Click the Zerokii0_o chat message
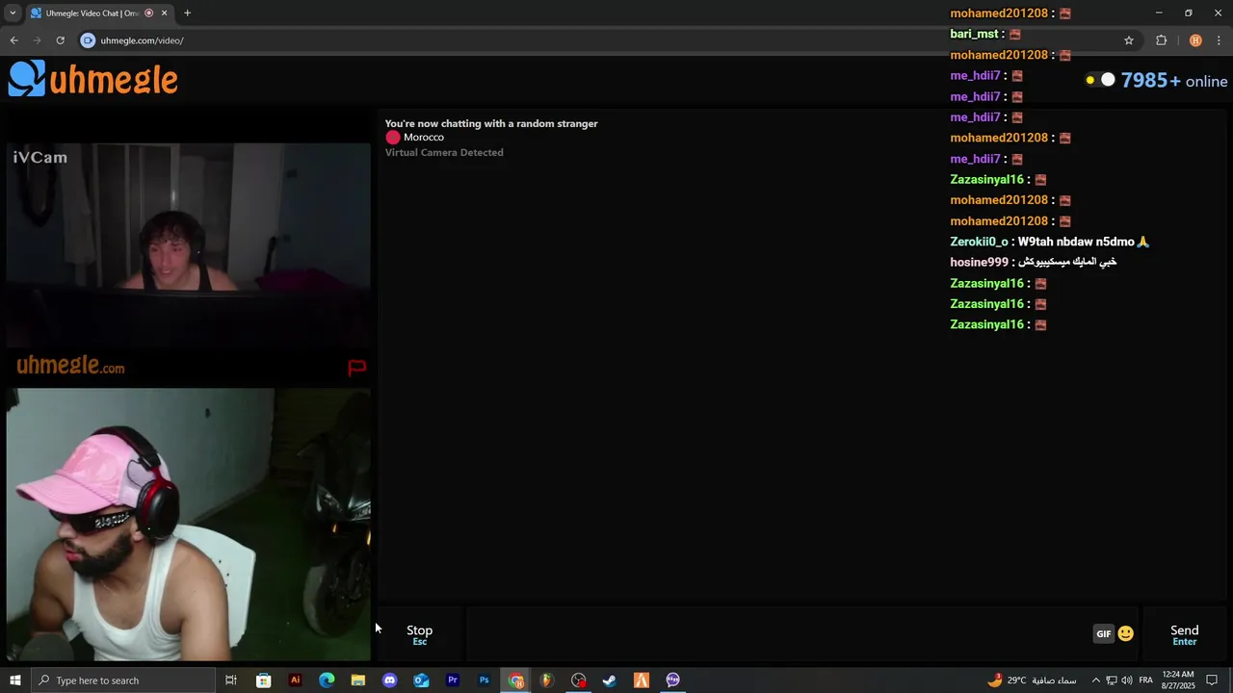This screenshot has width=1233, height=693. [x=1050, y=242]
